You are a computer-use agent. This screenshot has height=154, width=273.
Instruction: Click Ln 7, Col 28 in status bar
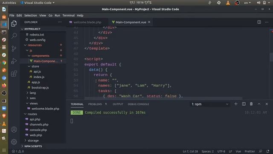point(190,151)
